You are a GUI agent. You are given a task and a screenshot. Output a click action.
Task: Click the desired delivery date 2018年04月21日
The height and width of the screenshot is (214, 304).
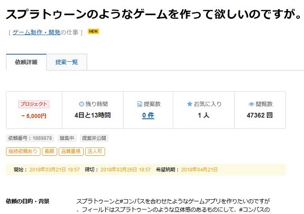[199, 169]
